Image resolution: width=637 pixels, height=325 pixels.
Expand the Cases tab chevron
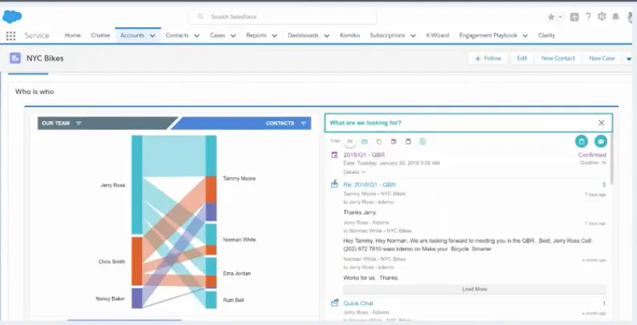click(x=233, y=35)
